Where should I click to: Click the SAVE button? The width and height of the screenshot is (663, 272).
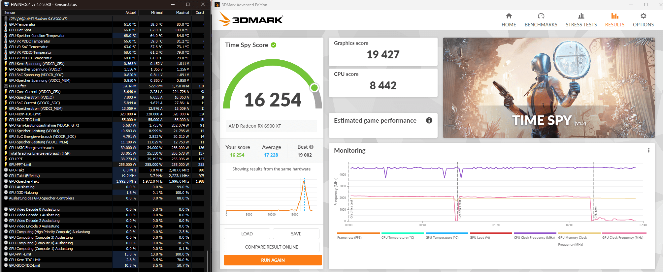tap(296, 234)
